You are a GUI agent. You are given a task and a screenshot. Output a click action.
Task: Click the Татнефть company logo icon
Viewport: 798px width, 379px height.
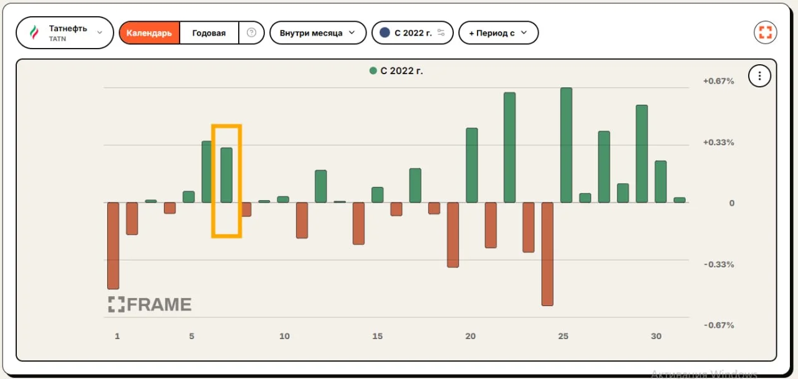point(34,33)
